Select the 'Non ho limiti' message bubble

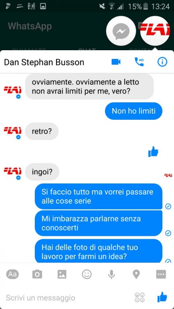click(x=133, y=111)
